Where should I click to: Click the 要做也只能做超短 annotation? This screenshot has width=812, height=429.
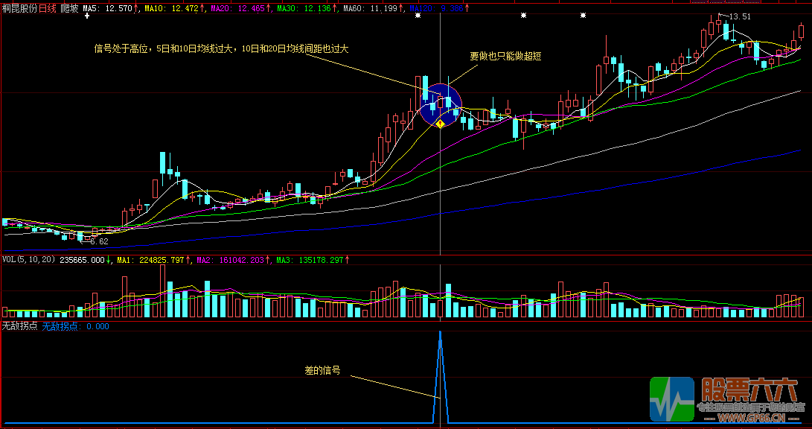click(x=503, y=56)
